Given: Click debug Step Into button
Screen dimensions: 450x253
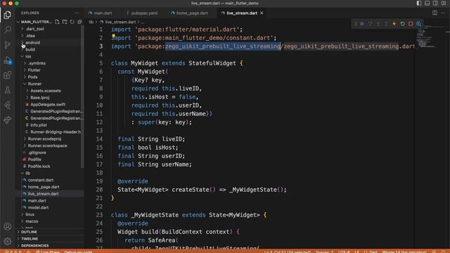Looking at the screenshot, I should [x=378, y=24].
